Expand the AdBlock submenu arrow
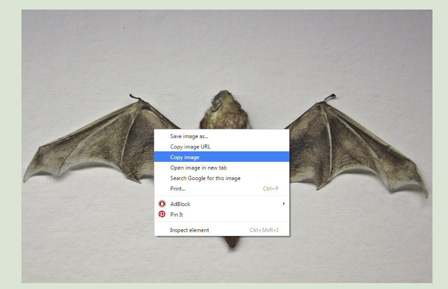The image size is (448, 289). click(284, 204)
